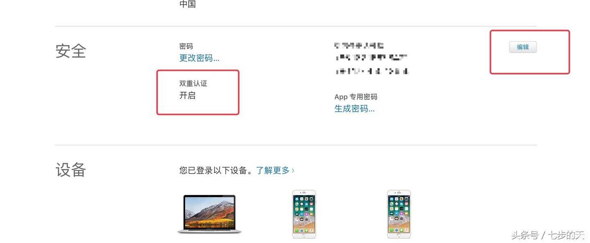Click the chevron arrow after 了解更多
Viewport: 590px width, 243px height.
pos(293,170)
